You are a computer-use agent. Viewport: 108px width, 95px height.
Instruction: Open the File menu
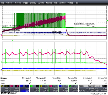[x=3, y=3]
